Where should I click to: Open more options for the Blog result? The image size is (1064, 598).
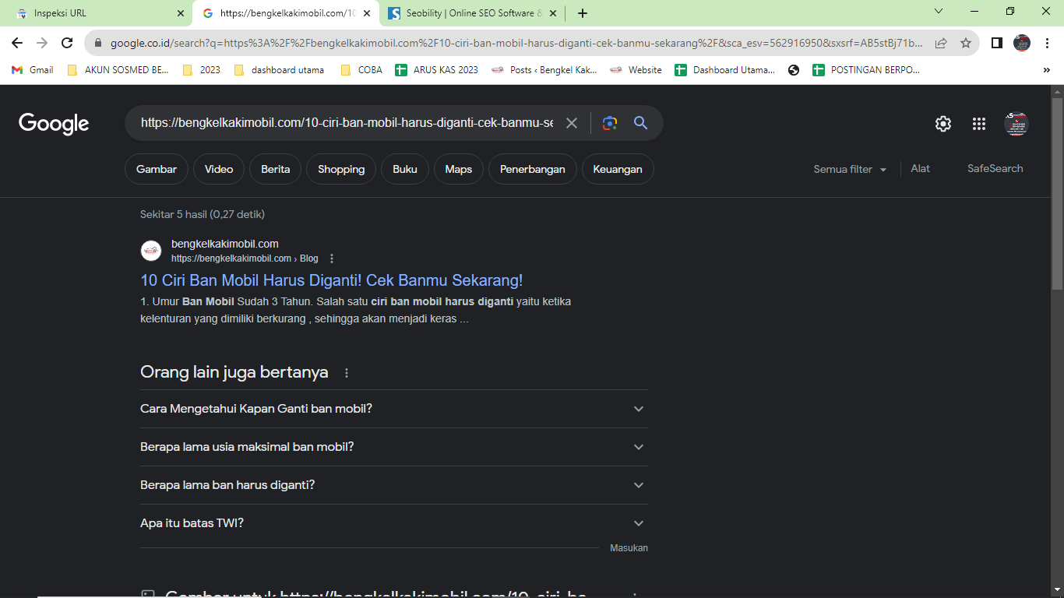pyautogui.click(x=332, y=259)
